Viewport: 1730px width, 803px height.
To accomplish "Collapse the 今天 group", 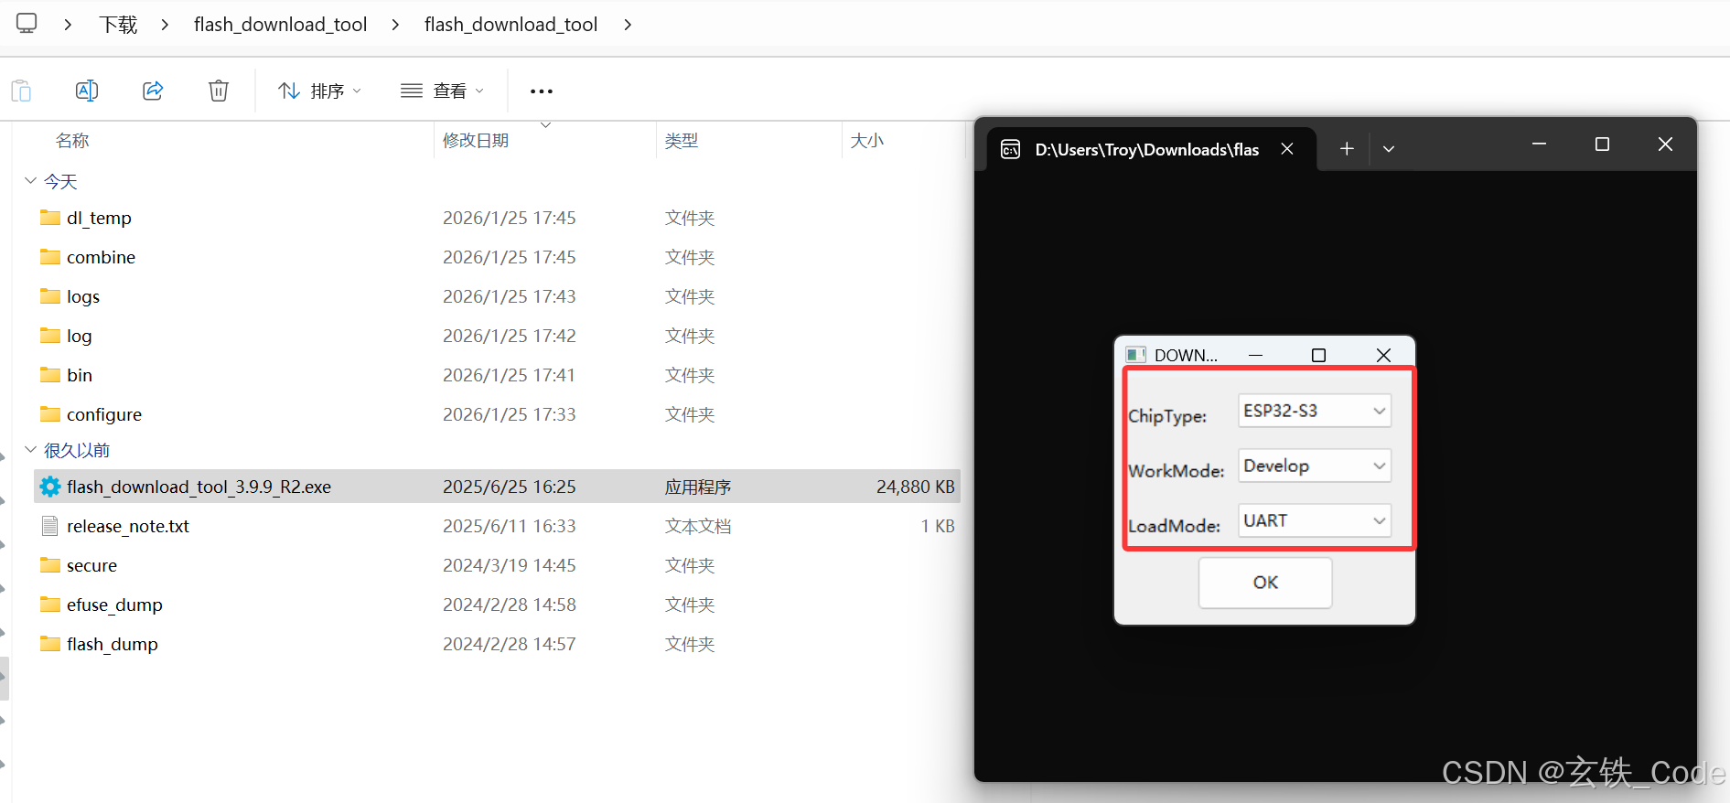I will [x=30, y=181].
